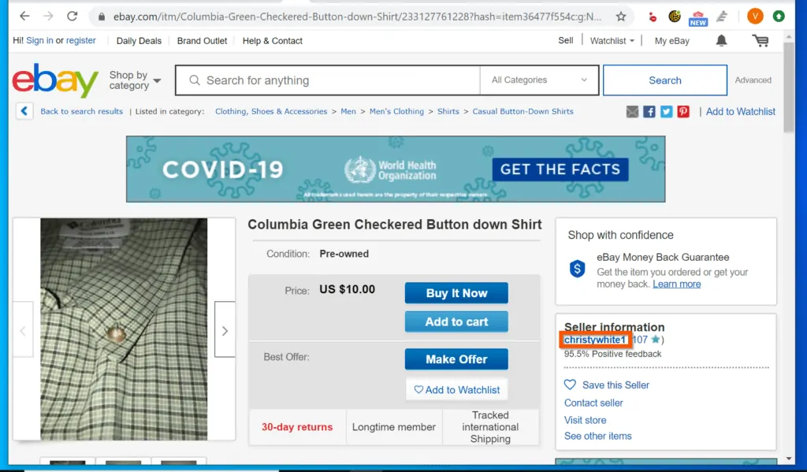Toggle Add to Watchlist heart button

[456, 389]
